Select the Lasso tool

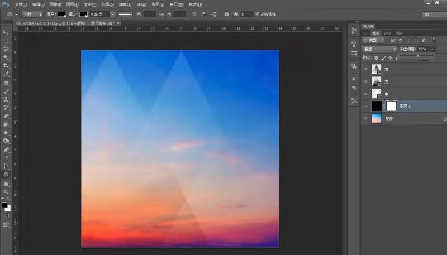coord(6,49)
